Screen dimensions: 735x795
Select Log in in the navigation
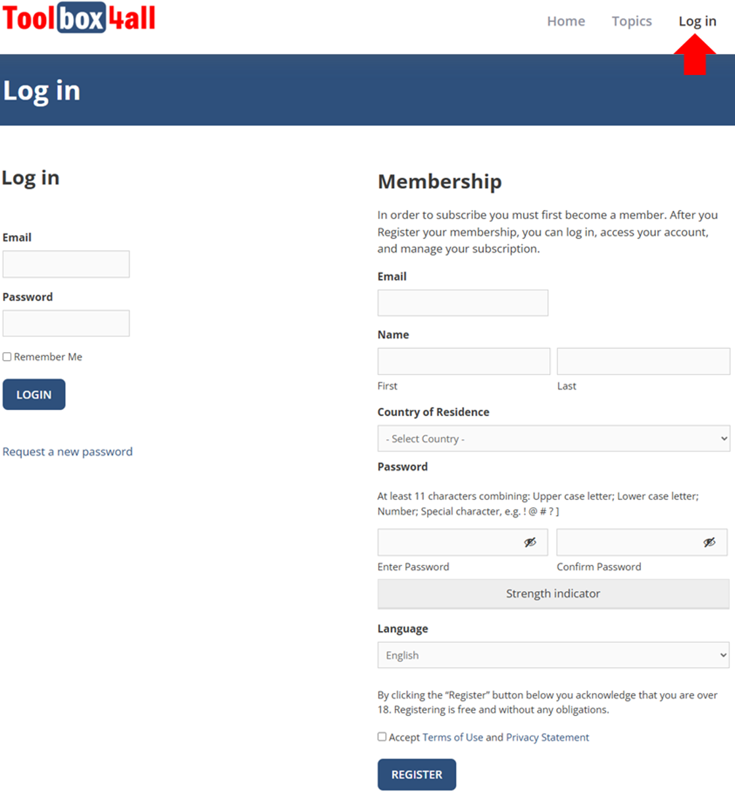pos(697,21)
